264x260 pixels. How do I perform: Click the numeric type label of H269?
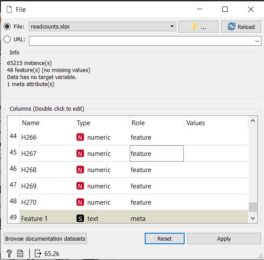point(99,186)
